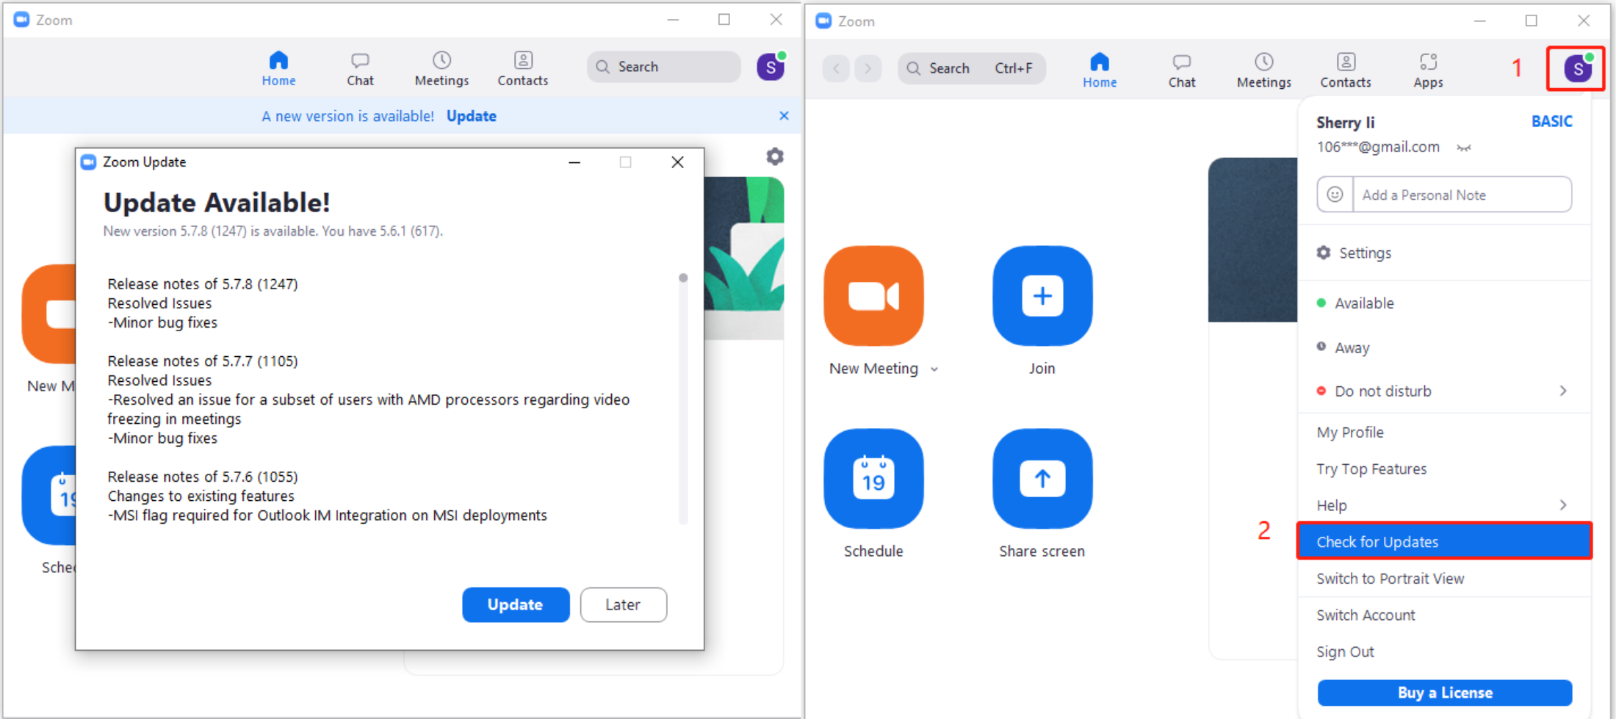Viewport: 1616px width, 719px height.
Task: Select Check for Updates menu item
Action: pyautogui.click(x=1444, y=541)
